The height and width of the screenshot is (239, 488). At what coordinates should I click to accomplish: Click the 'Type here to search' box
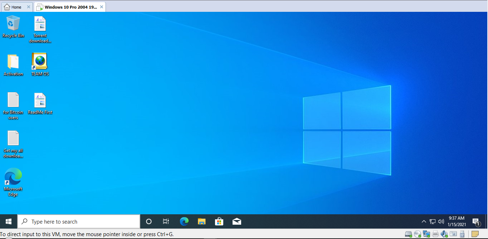[79, 221]
